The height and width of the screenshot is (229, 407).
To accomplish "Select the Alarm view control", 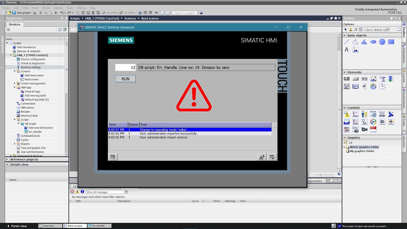I will pyautogui.click(x=347, y=114).
